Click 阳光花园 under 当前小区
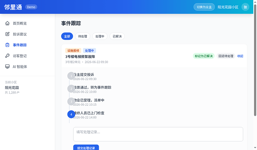 pyautogui.click(x=12, y=87)
